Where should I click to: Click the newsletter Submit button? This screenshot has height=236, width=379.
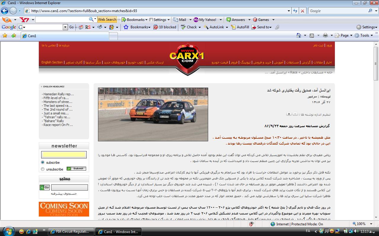[76, 169]
